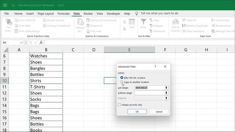The image size is (235, 132).
Task: Collapse dialog for Criteria range selector
Action: [x=166, y=93]
